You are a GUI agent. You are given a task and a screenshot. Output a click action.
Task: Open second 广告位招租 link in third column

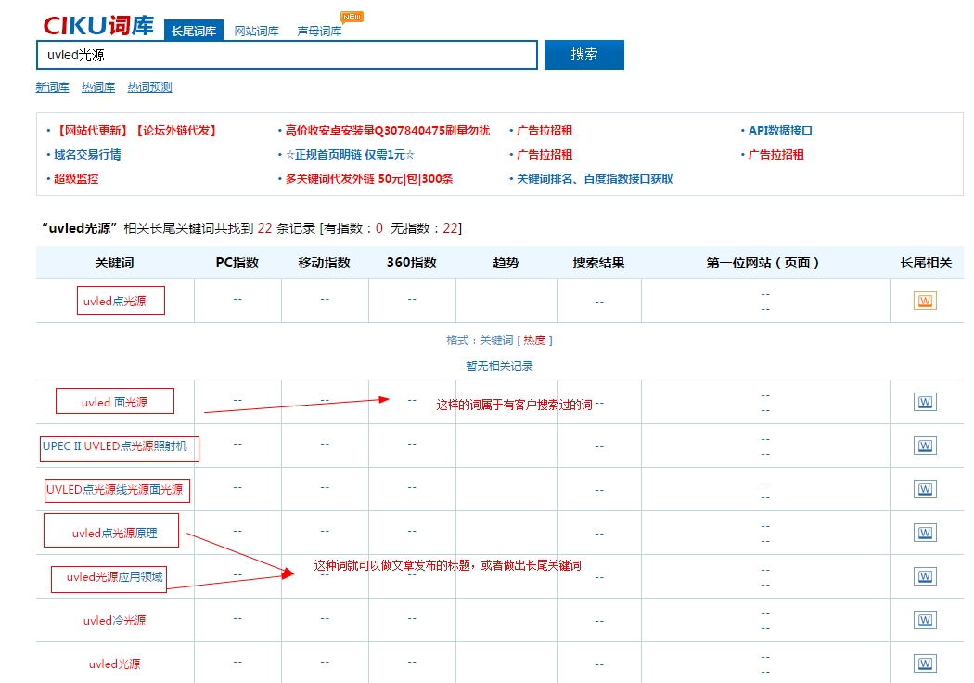click(545, 155)
